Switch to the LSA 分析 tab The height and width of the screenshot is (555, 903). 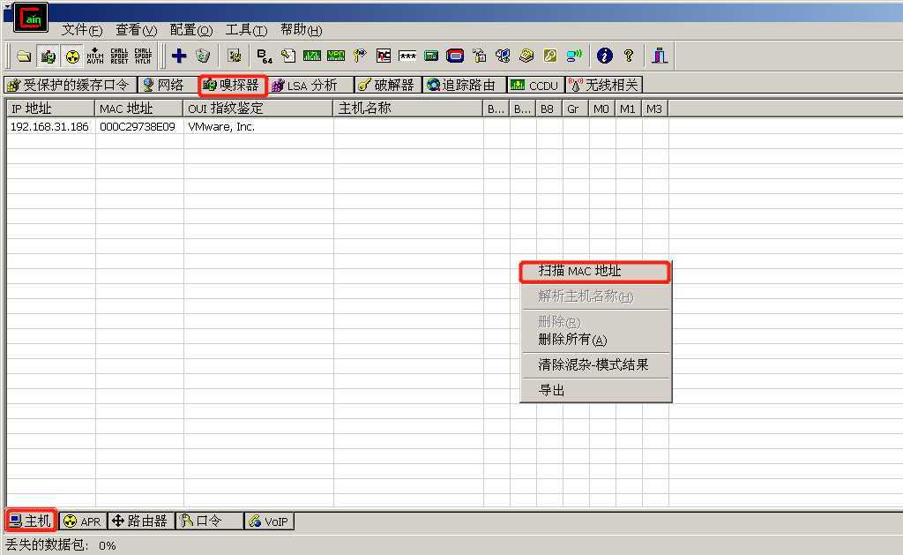click(311, 86)
